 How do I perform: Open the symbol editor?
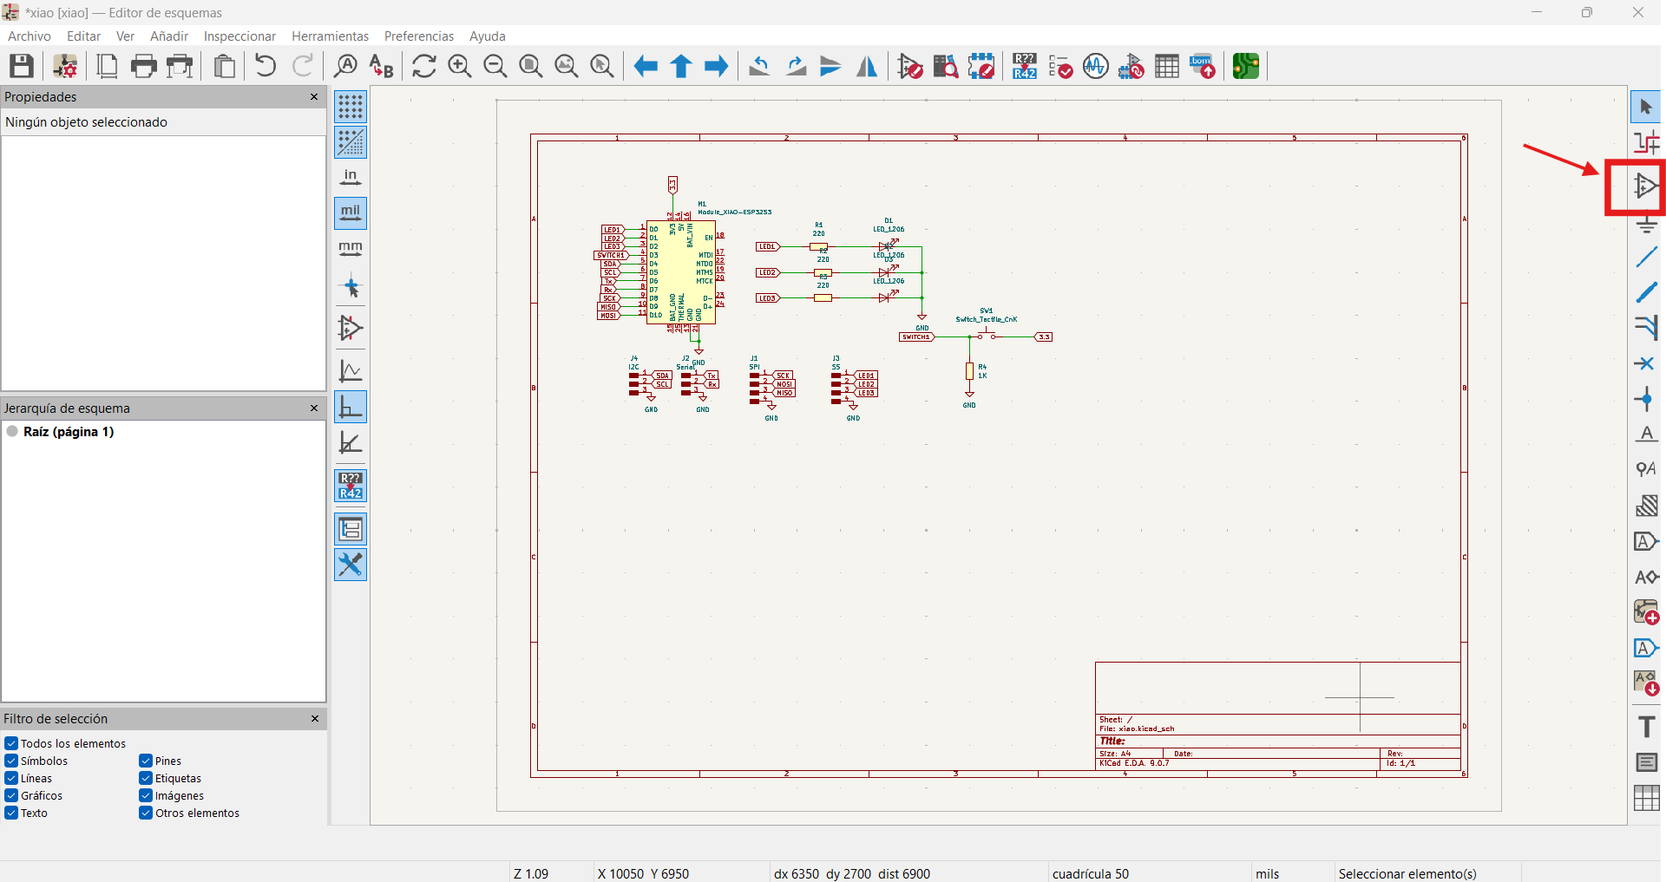(910, 66)
